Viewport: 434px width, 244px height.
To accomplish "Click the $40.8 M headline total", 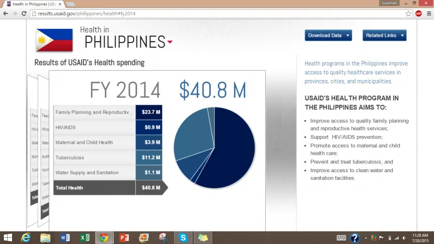I will pos(213,90).
